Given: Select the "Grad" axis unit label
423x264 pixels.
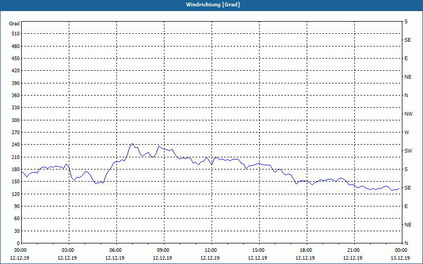Looking at the screenshot, I should tap(14, 24).
